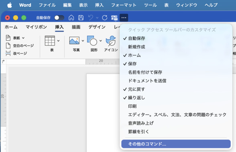Open the 表 menu in the menu bar

[x=166, y=5]
